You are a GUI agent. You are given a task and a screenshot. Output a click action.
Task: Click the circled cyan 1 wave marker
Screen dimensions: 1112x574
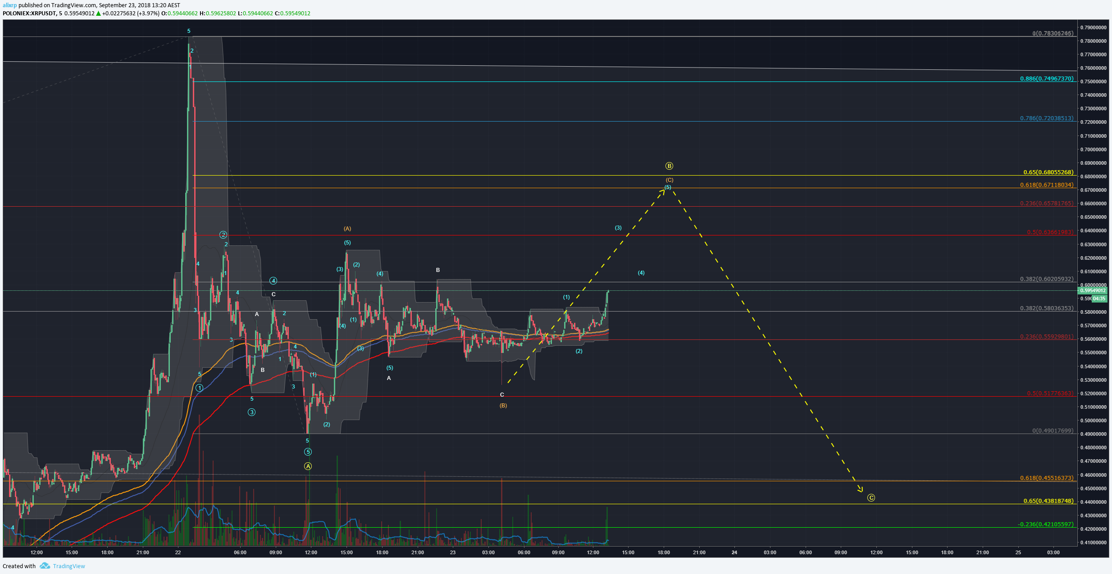(x=199, y=388)
